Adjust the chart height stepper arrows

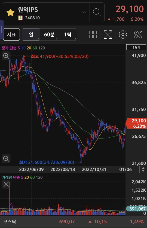click(x=143, y=169)
